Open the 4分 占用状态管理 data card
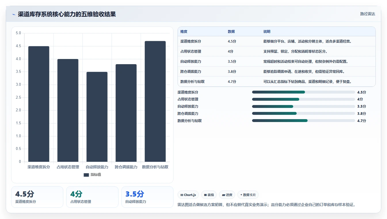 tap(92, 197)
